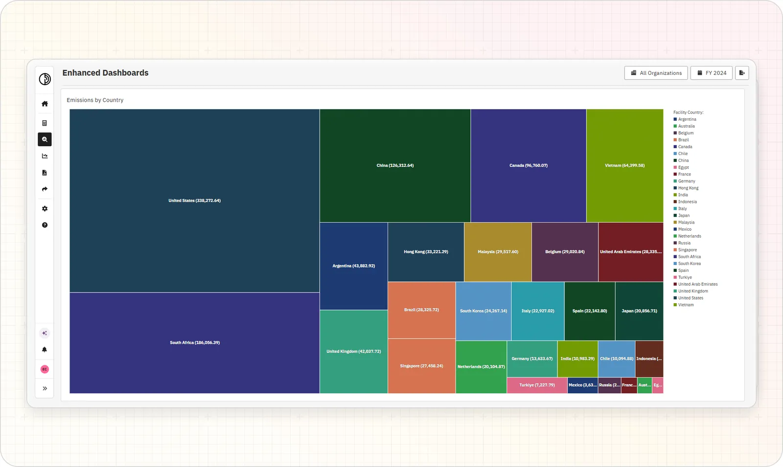
Task: Click Vietnam color swatch in legend
Action: 675,305
